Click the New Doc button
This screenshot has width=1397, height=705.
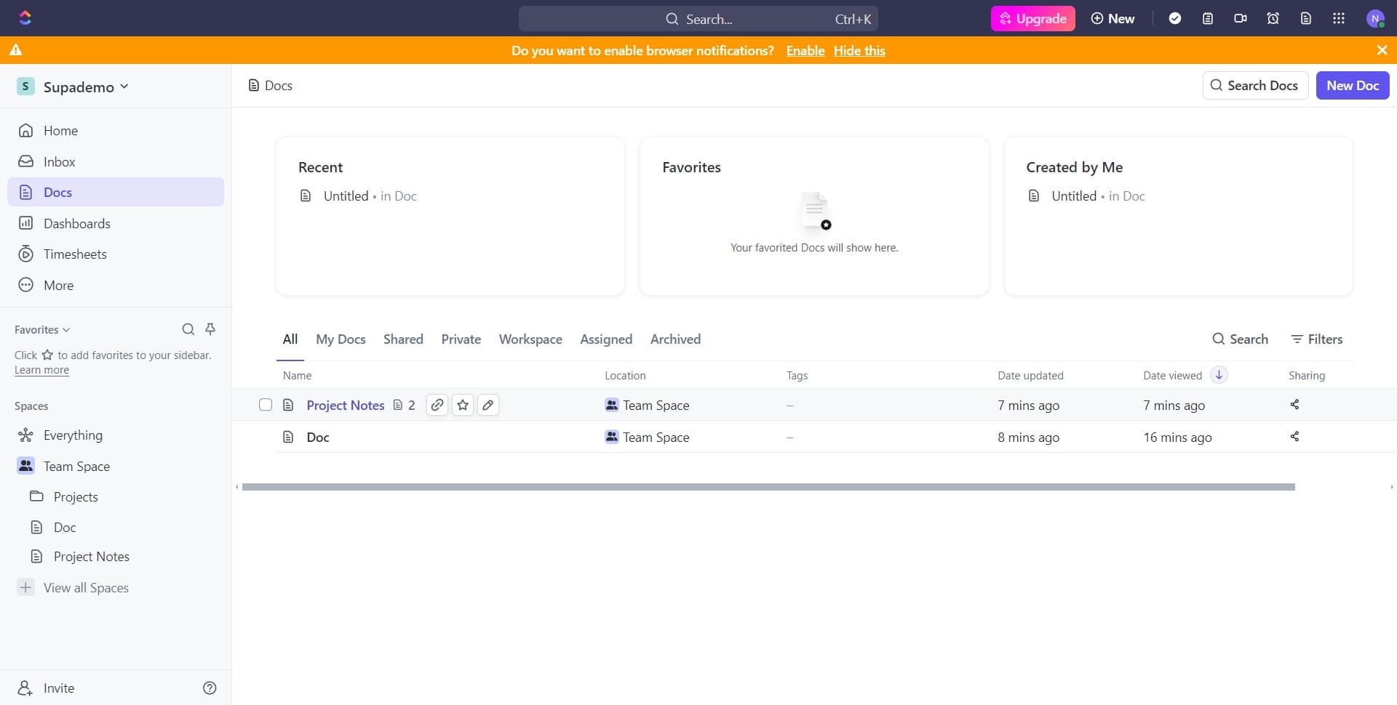[x=1352, y=85]
